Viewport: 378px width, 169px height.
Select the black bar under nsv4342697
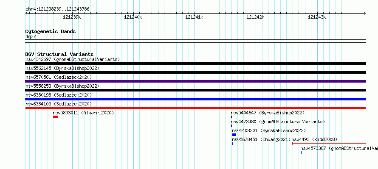pyautogui.click(x=195, y=64)
